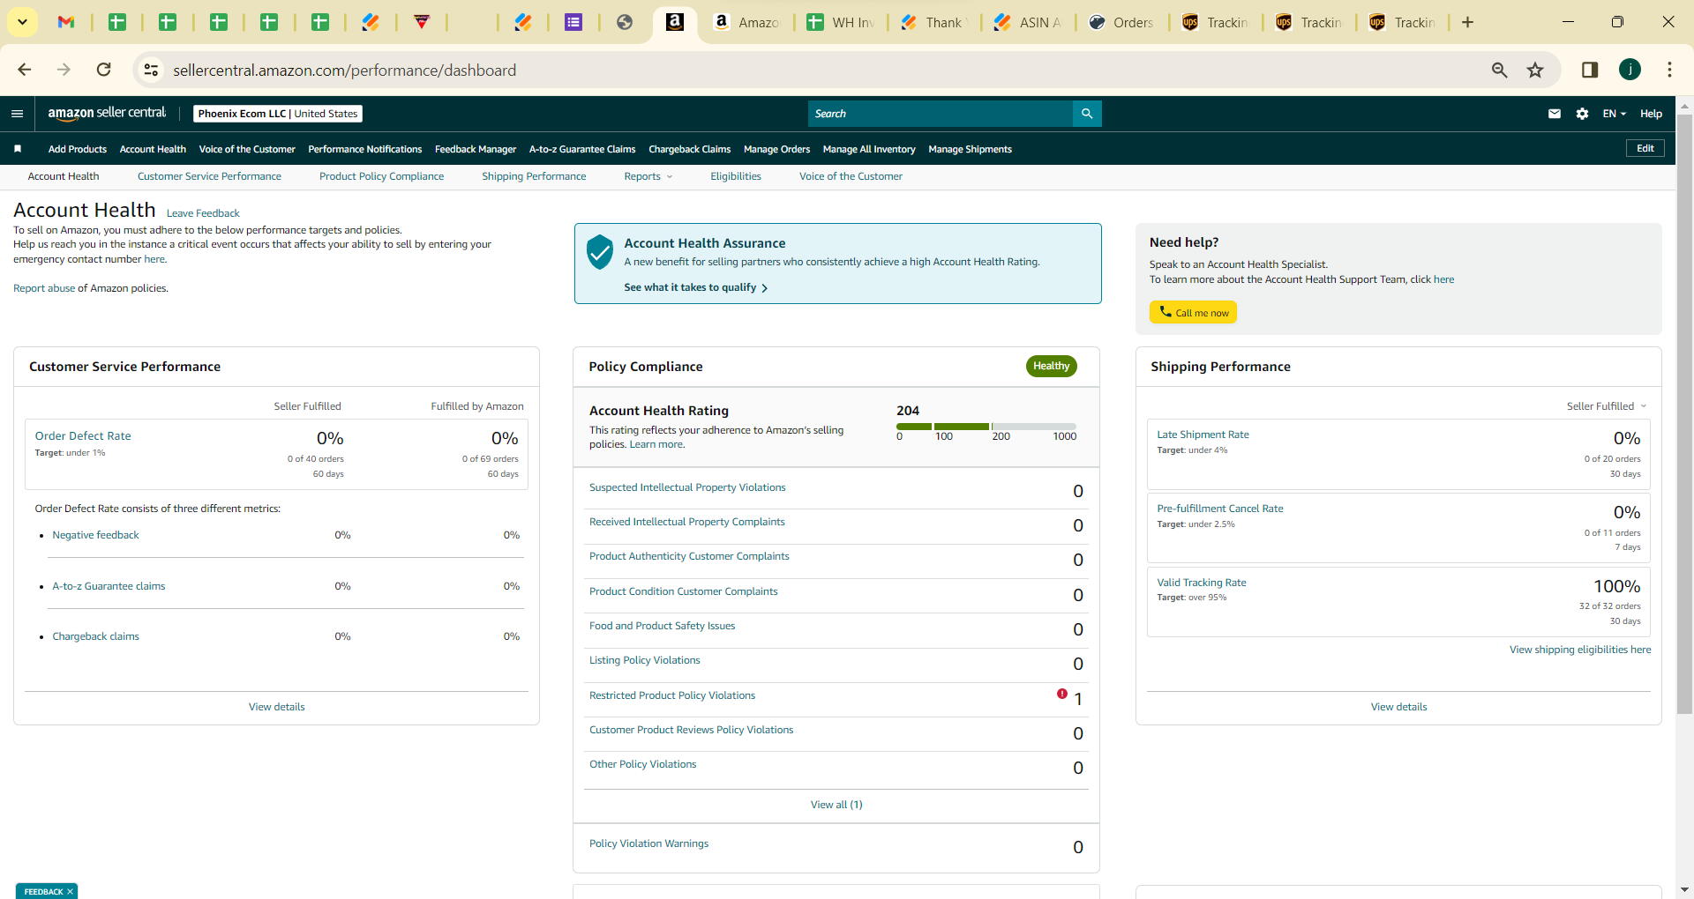This screenshot has height=899, width=1694.
Task: Open Add Products in the top navigation
Action: pyautogui.click(x=78, y=149)
